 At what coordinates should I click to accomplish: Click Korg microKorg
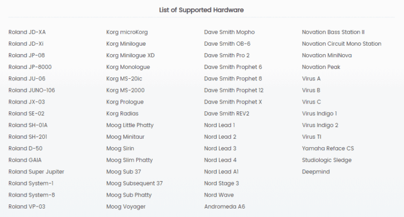(x=127, y=32)
